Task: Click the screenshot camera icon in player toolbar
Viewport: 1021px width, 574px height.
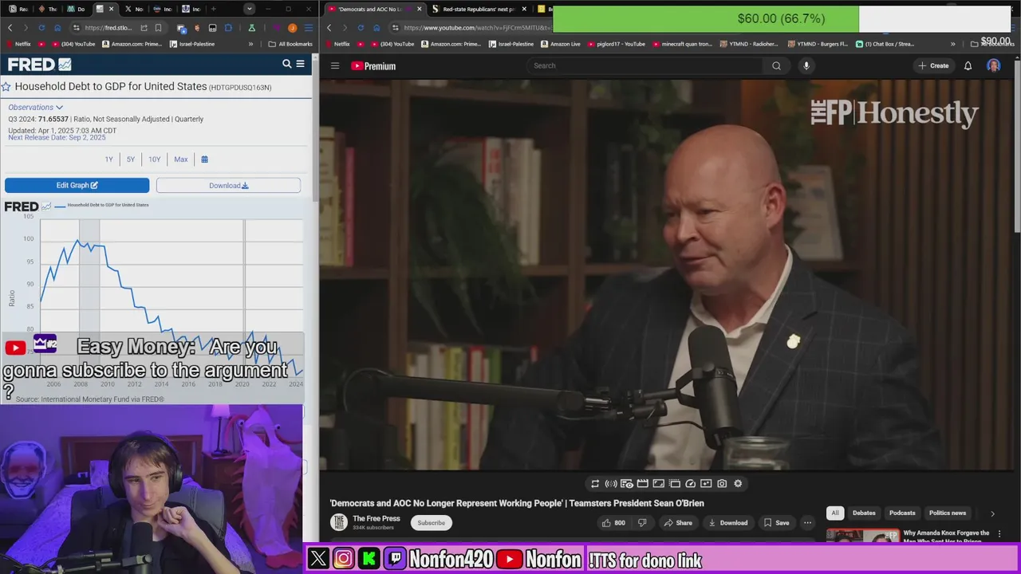Action: pyautogui.click(x=722, y=483)
